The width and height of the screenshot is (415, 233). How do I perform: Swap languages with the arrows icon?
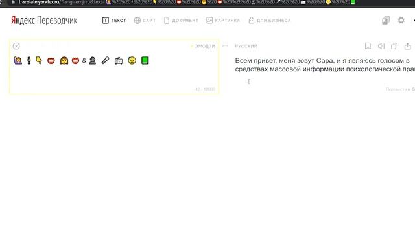[x=225, y=46]
